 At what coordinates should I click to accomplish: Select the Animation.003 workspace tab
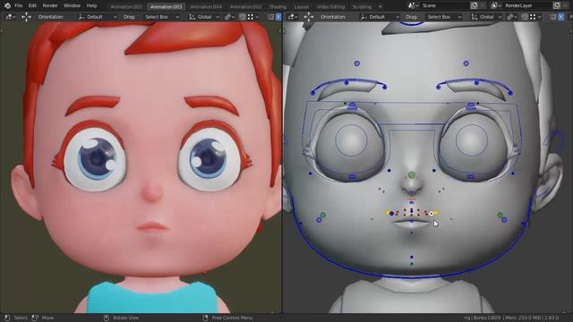(x=166, y=6)
